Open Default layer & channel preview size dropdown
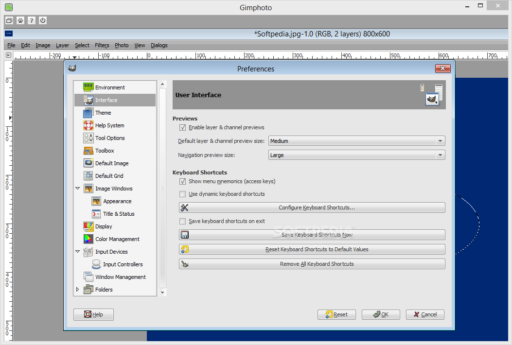512x345 pixels. click(356, 141)
